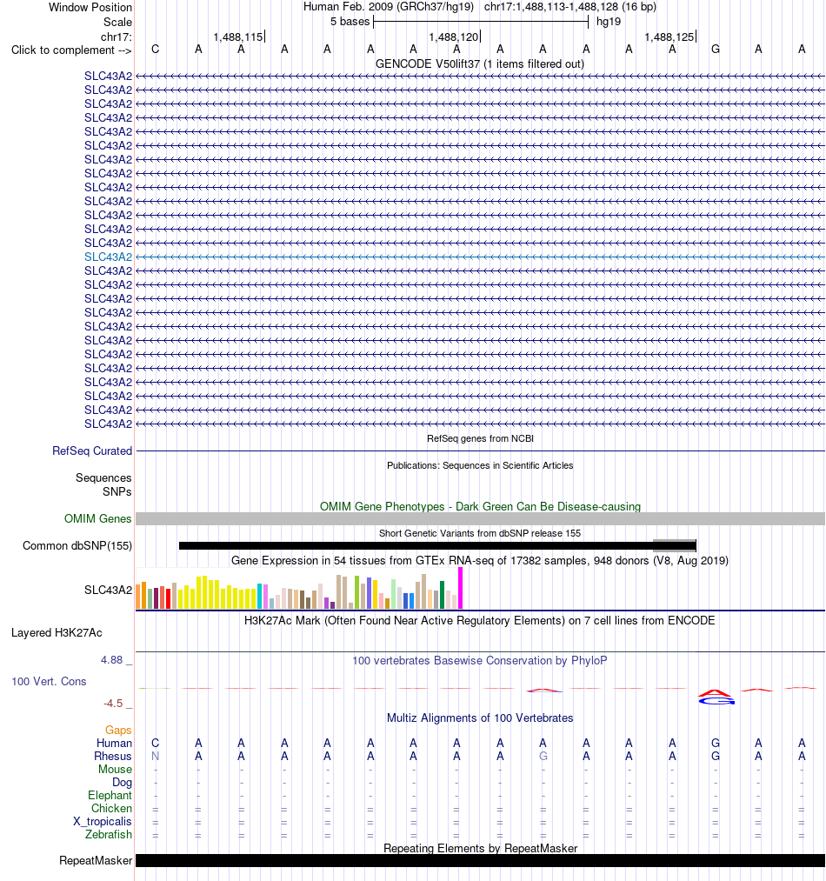
Task: Open 'Short Genetic Variants from dbSNP release 155' title
Action: (x=480, y=533)
